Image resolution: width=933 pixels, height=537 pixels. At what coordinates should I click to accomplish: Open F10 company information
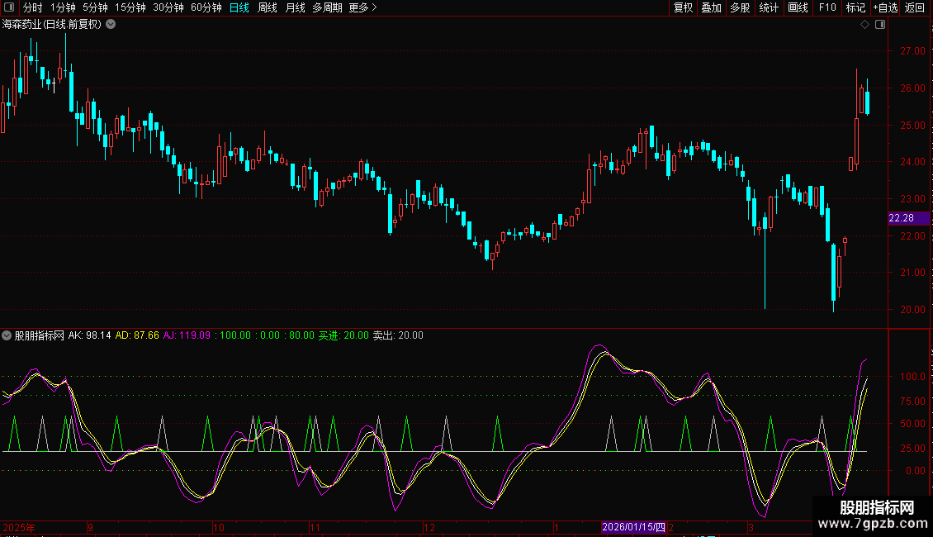[x=827, y=7]
